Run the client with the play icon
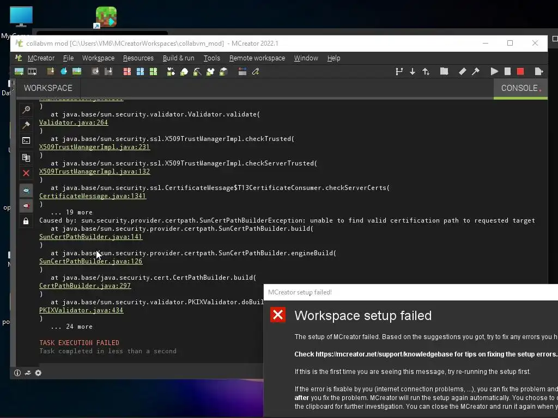 [x=494, y=71]
